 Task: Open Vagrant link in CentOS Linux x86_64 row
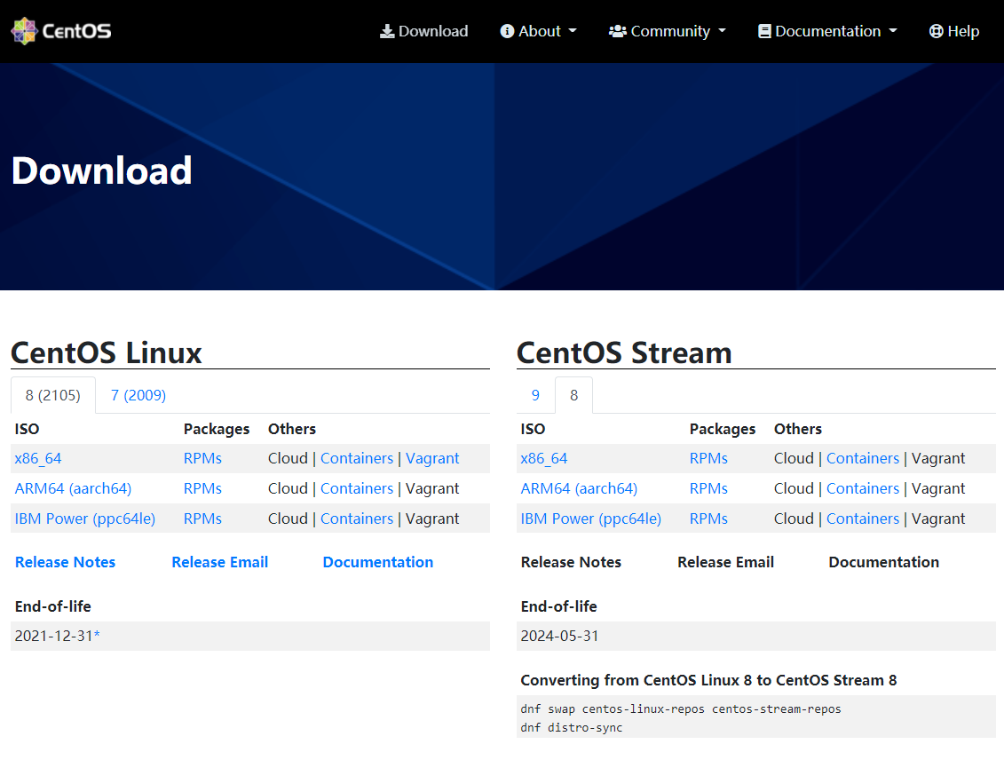(x=432, y=458)
